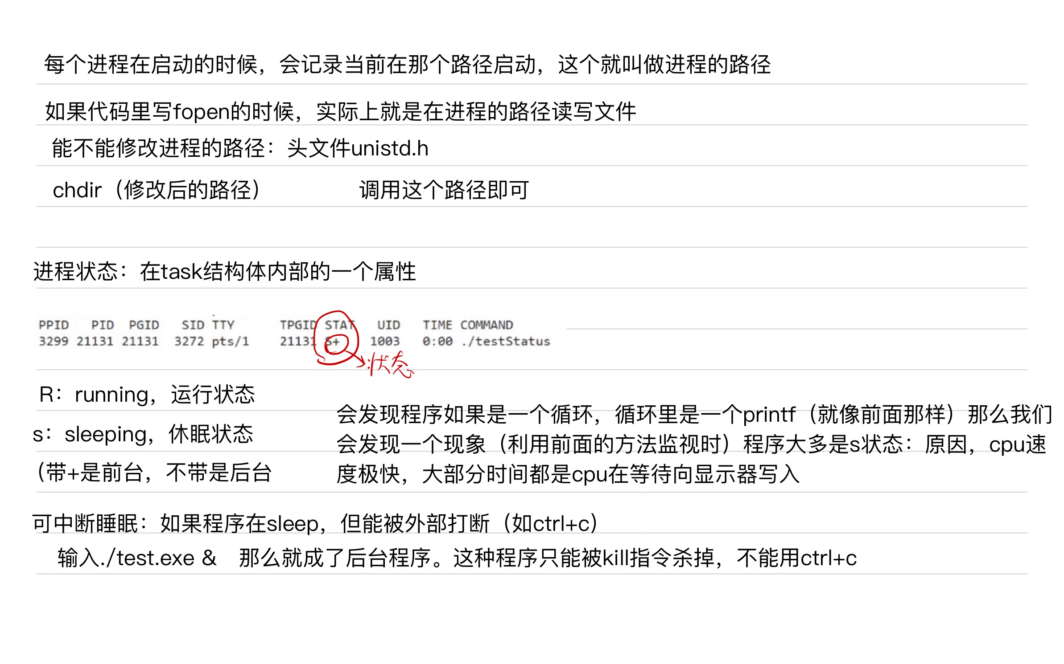Click the ./testStatus command text
This screenshot has height=664, width=1064.
506,342
